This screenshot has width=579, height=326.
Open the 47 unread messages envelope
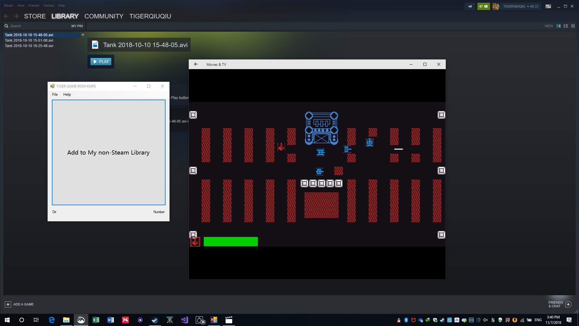tap(484, 6)
